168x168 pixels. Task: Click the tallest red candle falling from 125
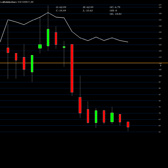pos(72,68)
